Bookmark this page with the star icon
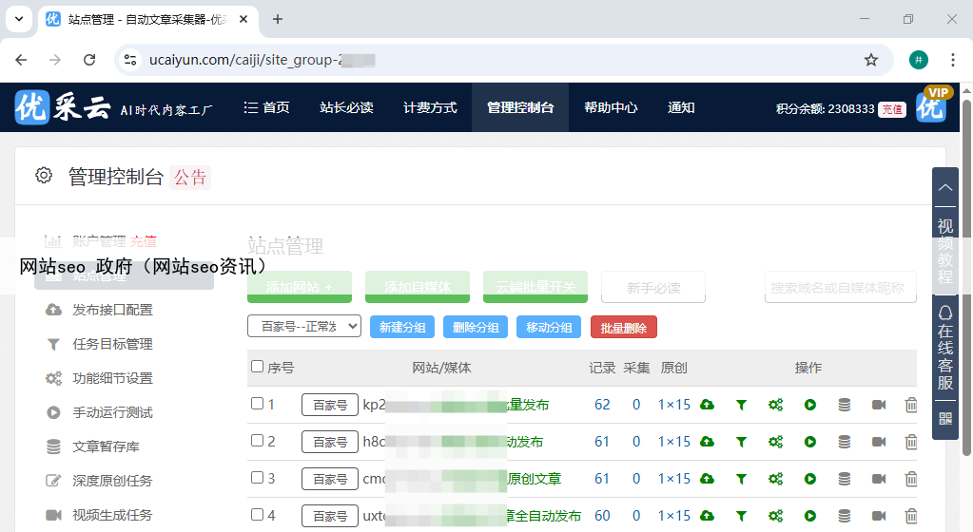Screen dimensions: 973x532 [870, 60]
